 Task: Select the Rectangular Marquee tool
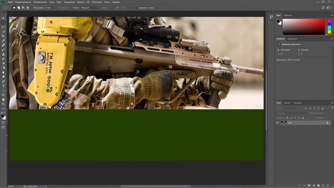3,22
